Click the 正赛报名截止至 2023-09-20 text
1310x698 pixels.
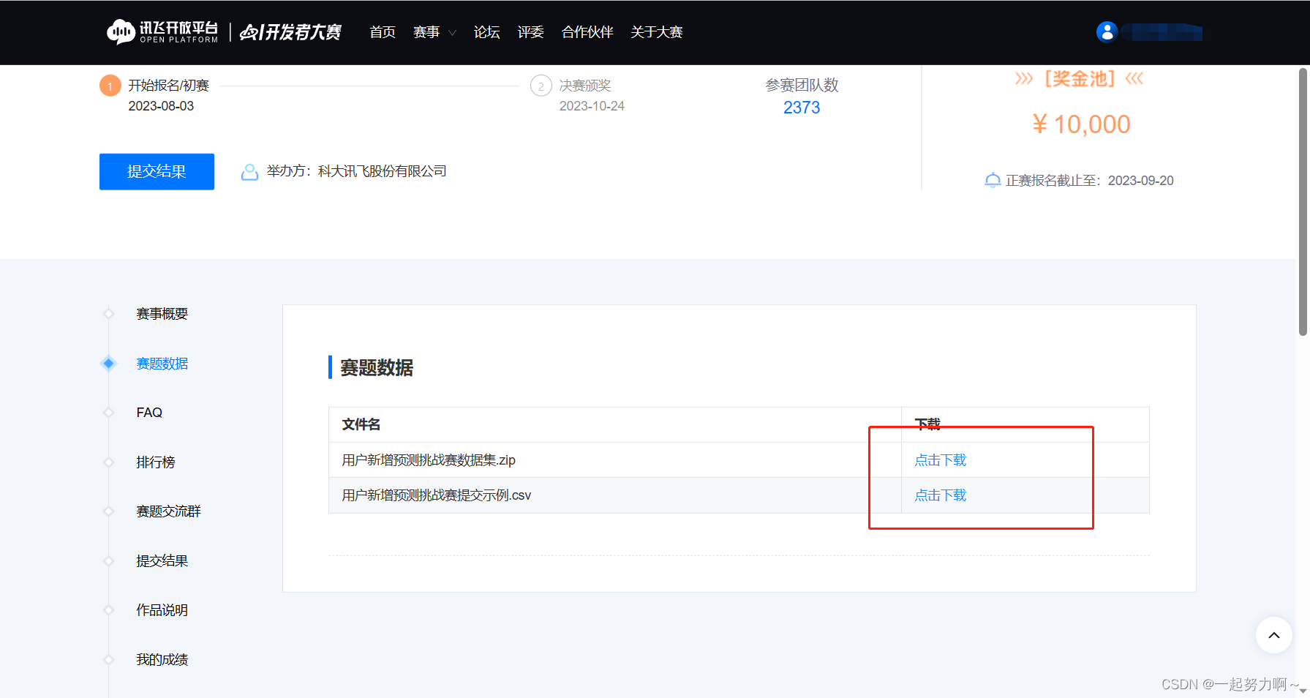pyautogui.click(x=1090, y=181)
